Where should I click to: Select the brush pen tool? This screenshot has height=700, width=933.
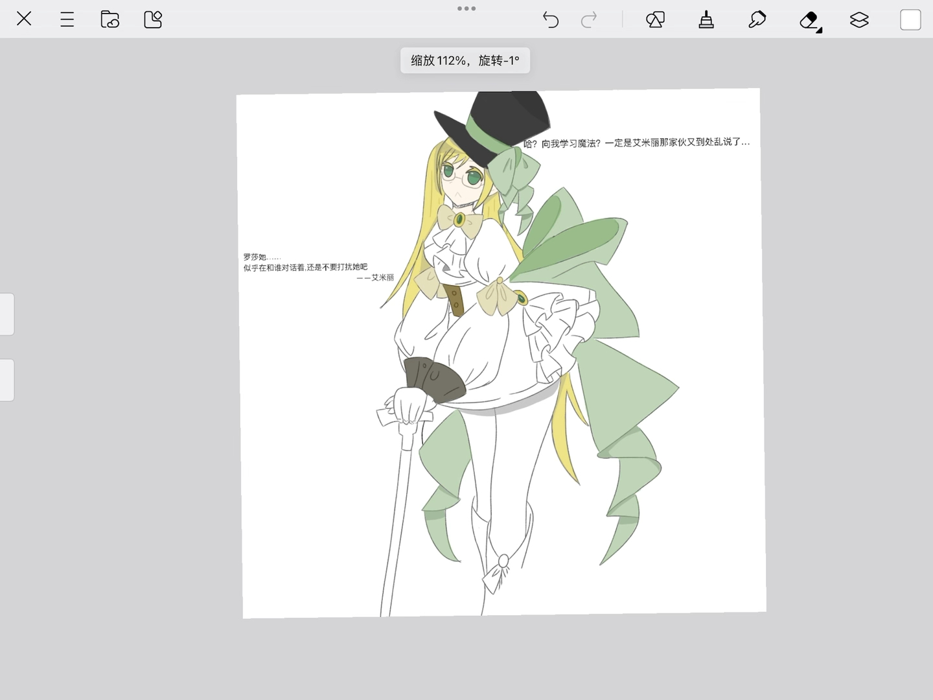[757, 20]
